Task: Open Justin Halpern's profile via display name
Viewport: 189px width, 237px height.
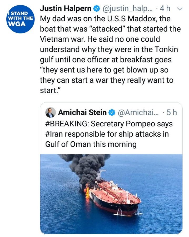Action: coord(66,9)
